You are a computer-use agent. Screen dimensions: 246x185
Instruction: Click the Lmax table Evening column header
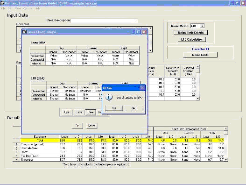click(92, 48)
